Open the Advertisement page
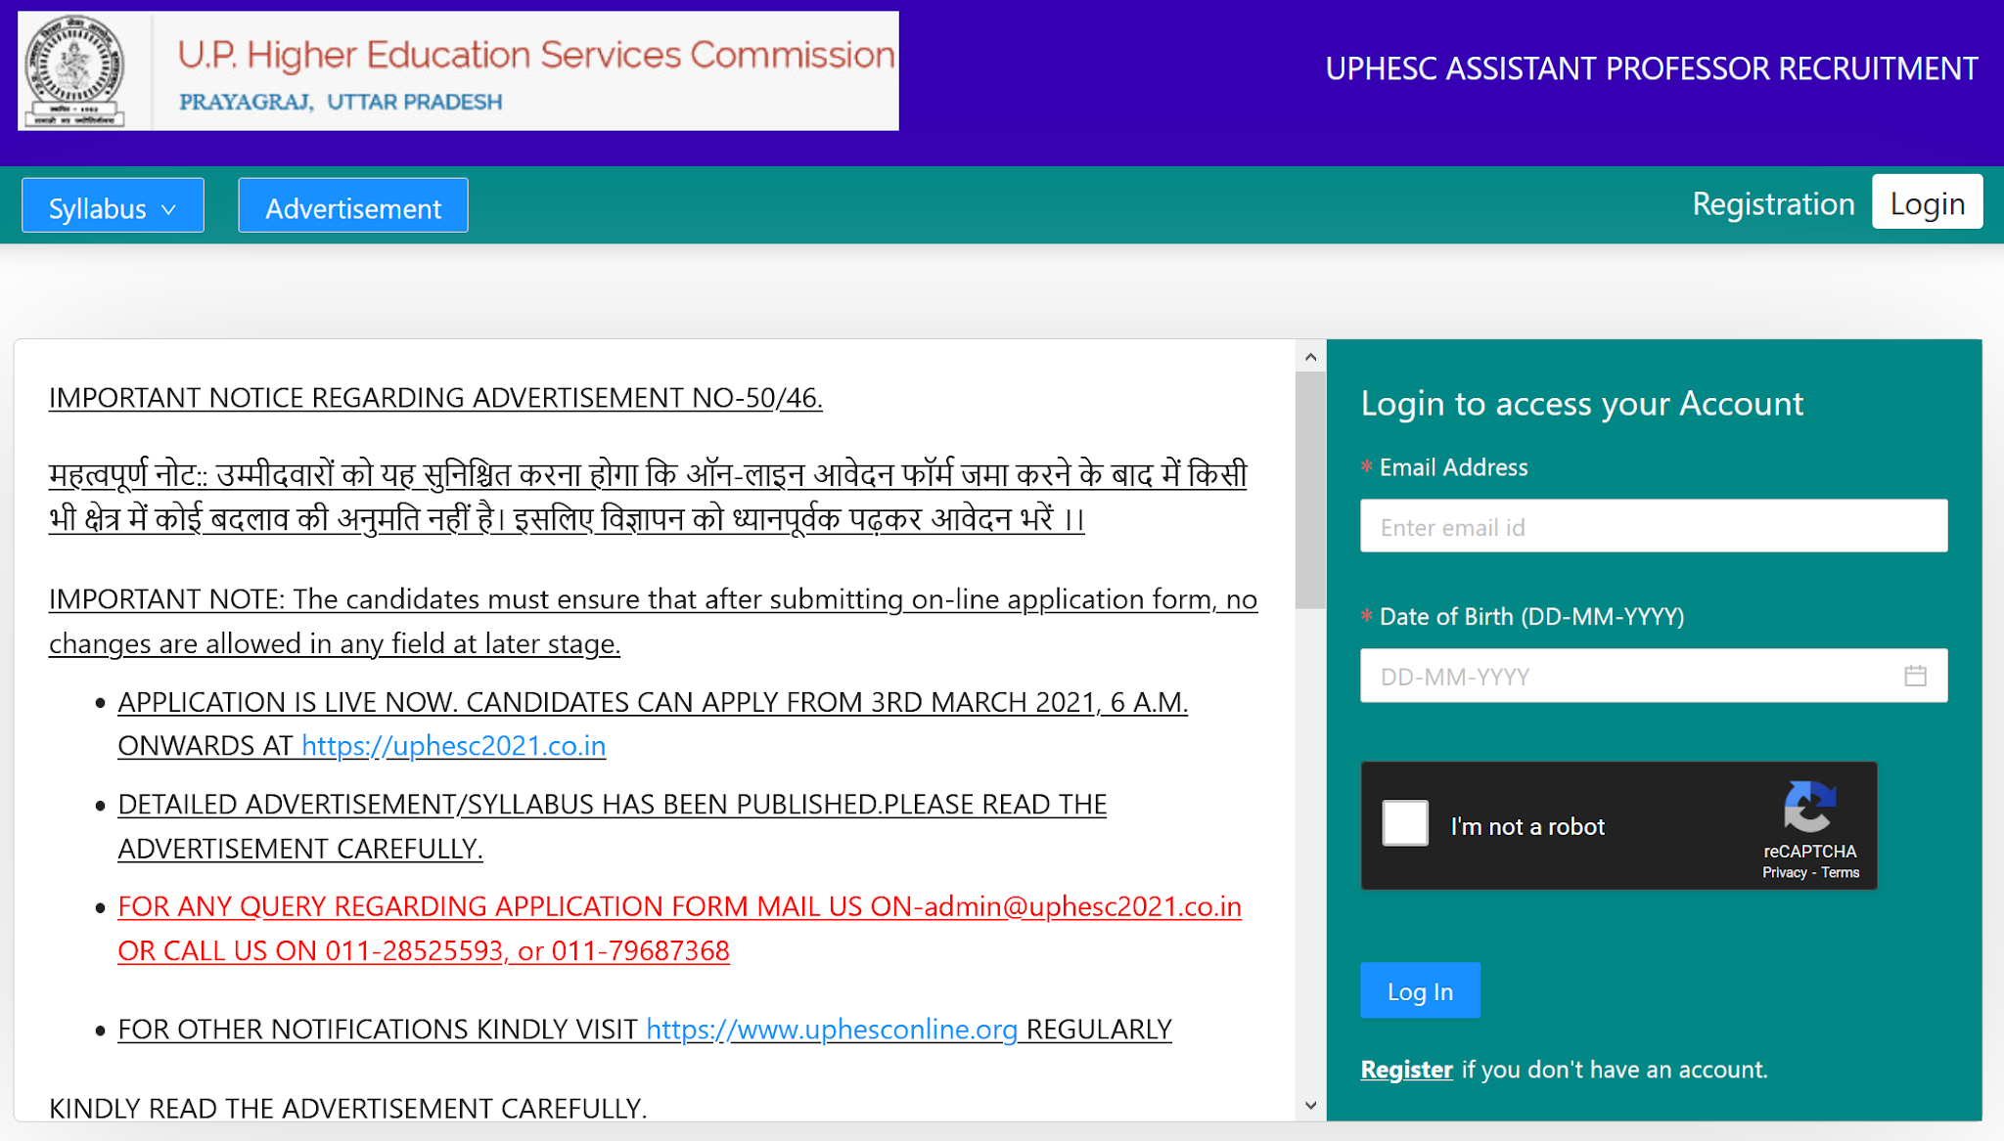The width and height of the screenshot is (2004, 1141). coord(352,206)
